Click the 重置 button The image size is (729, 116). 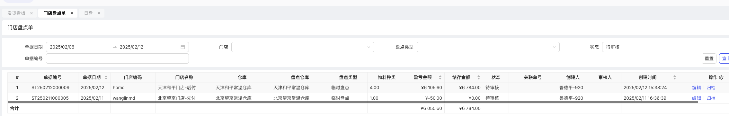tap(709, 58)
